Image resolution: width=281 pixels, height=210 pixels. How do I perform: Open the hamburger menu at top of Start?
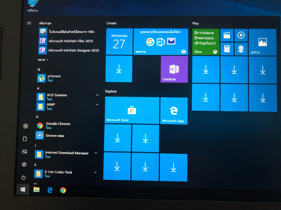click(x=29, y=23)
